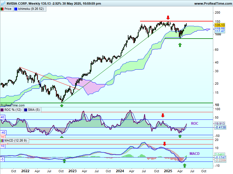Open the MACD (12 26 9) indicator label
Screen dimensions: 233x174
[x=16, y=141]
